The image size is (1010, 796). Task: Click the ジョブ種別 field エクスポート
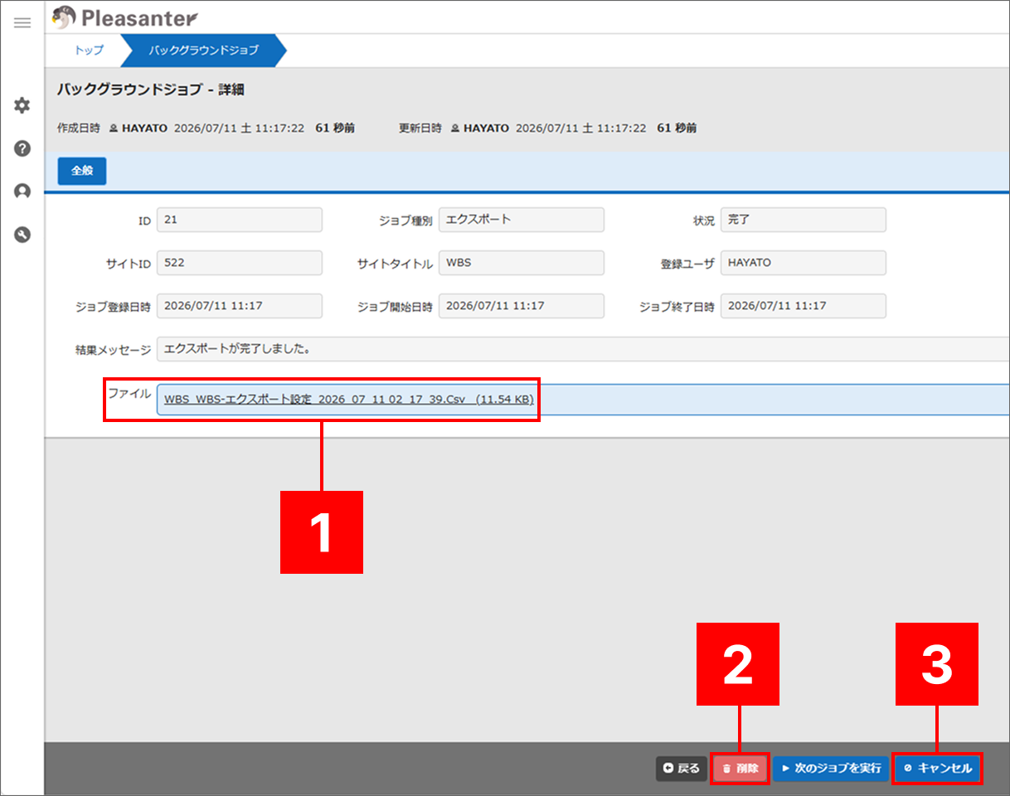tap(521, 220)
